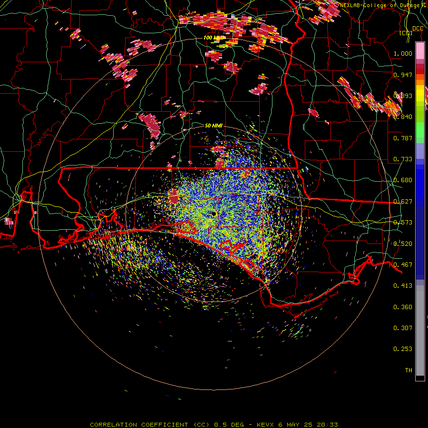The width and height of the screenshot is (428, 428).
Task: Click the DCC label above the color scale
Action: [x=418, y=29]
